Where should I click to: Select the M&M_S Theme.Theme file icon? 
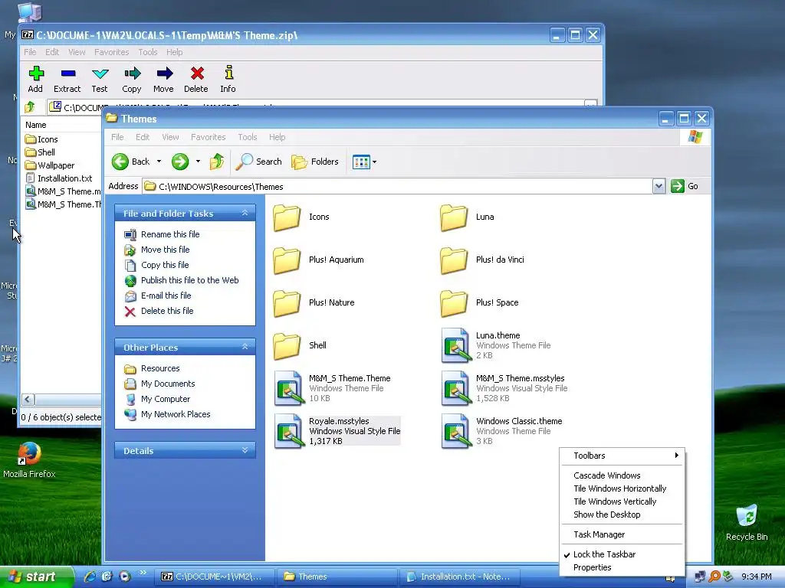point(289,388)
